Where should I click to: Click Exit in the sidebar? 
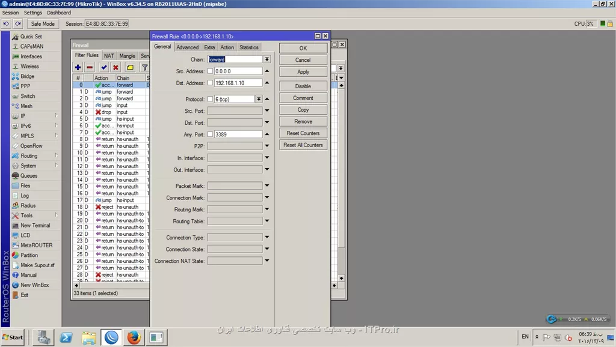point(24,295)
